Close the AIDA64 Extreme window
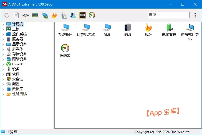Viewport: 202px width, 135px height. pos(195,4)
